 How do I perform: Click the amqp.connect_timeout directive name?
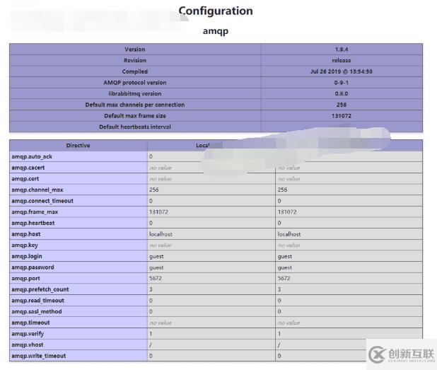(x=42, y=201)
